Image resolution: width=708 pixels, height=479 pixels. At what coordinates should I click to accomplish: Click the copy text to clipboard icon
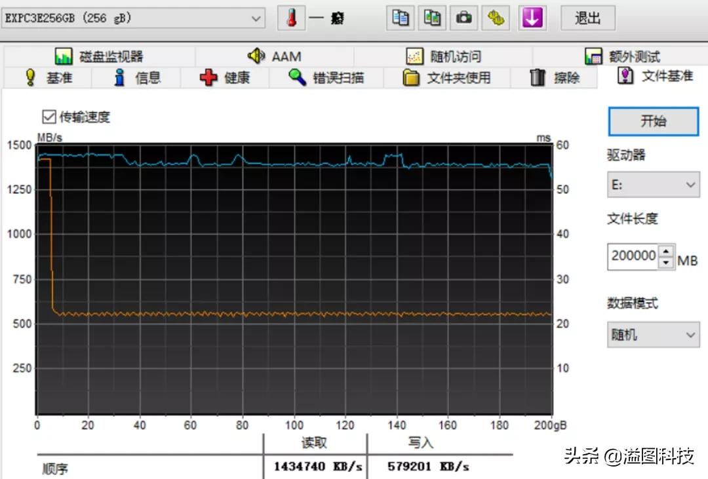(x=401, y=18)
